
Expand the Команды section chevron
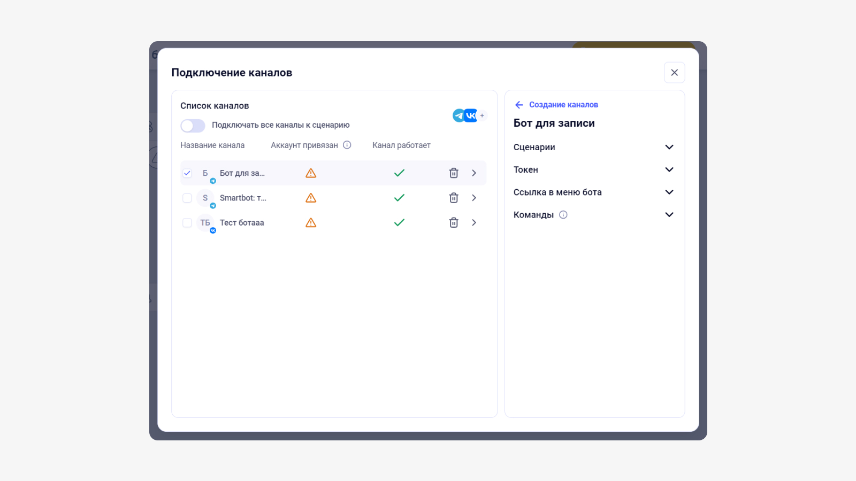[x=669, y=215]
